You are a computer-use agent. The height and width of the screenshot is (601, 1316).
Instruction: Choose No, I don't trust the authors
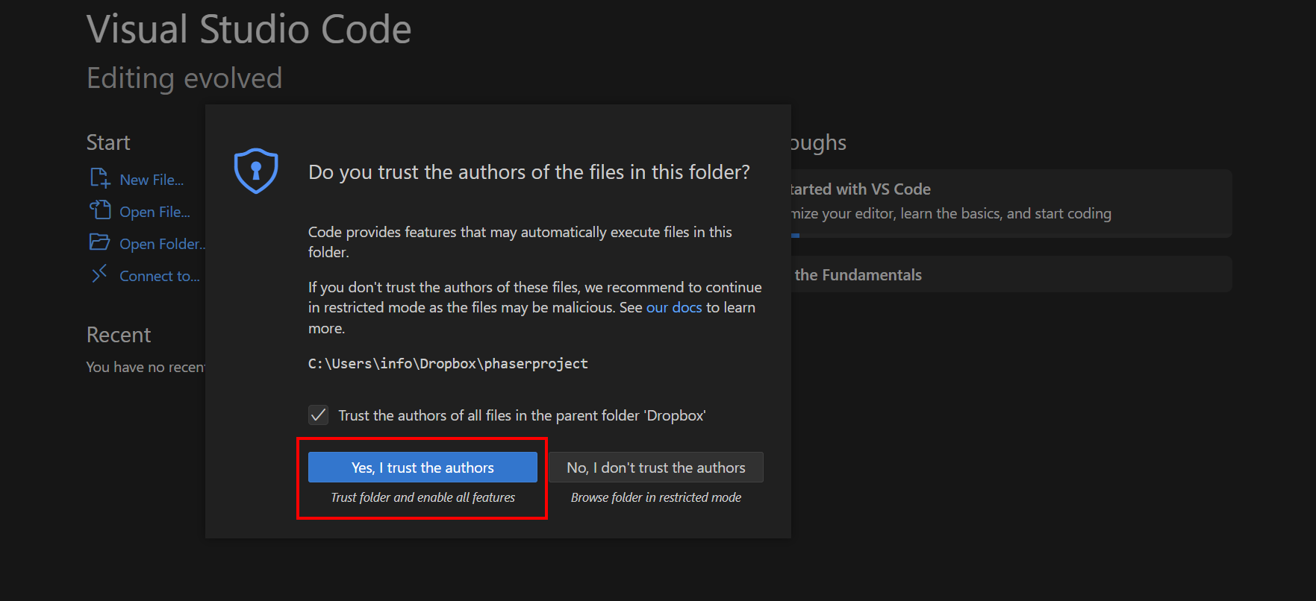[655, 468]
